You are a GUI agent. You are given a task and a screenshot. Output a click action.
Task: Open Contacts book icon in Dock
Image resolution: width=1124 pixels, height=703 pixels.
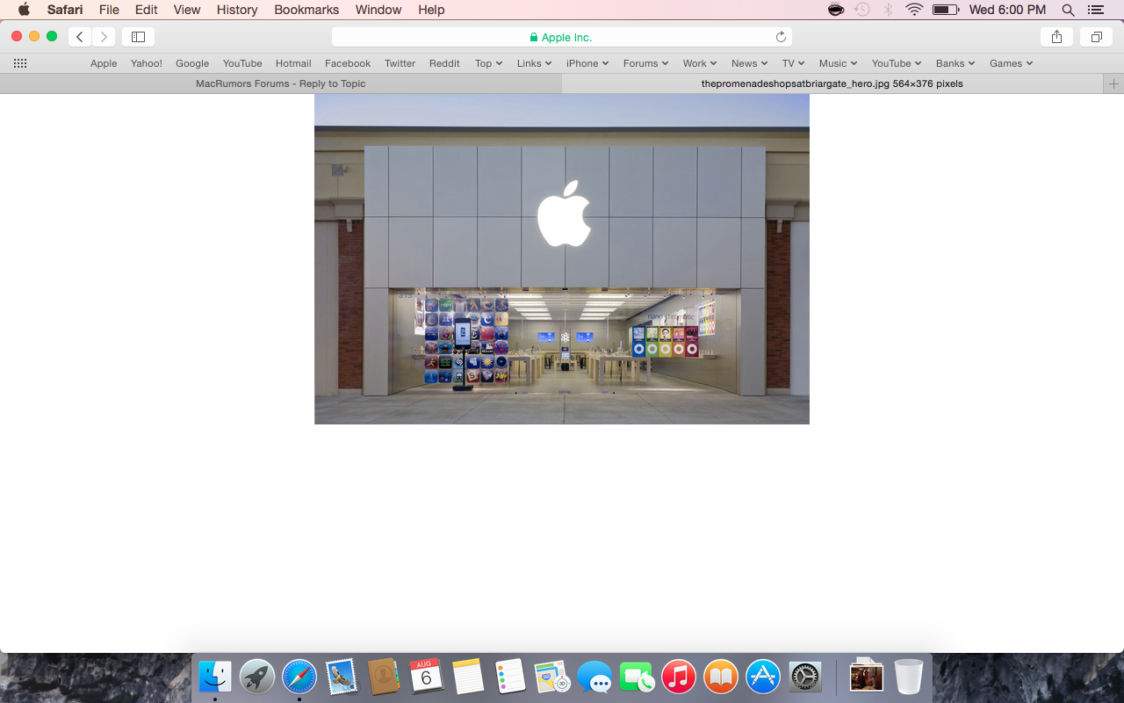pyautogui.click(x=384, y=677)
